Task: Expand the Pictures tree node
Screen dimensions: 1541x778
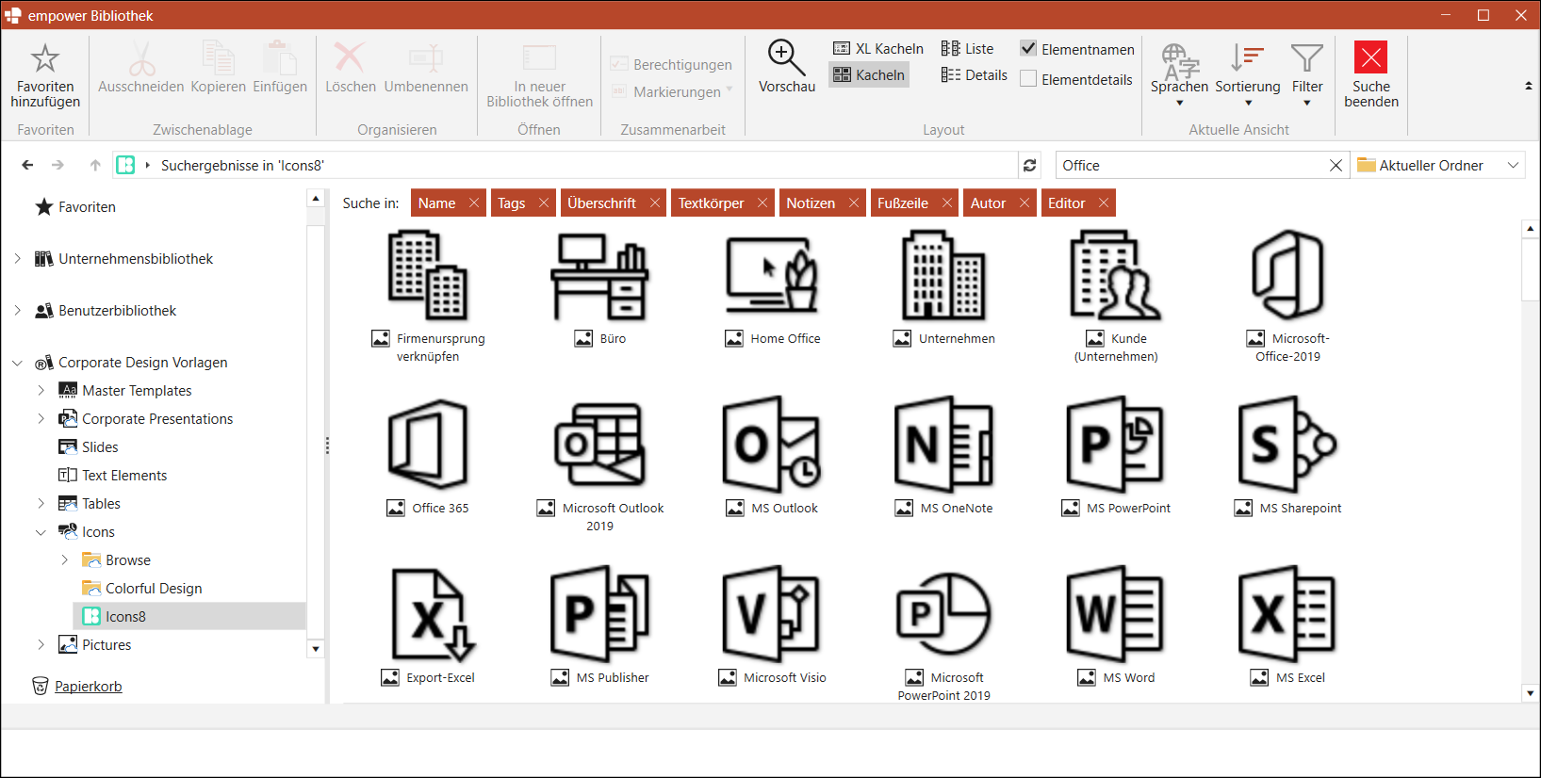Action: pyautogui.click(x=41, y=644)
